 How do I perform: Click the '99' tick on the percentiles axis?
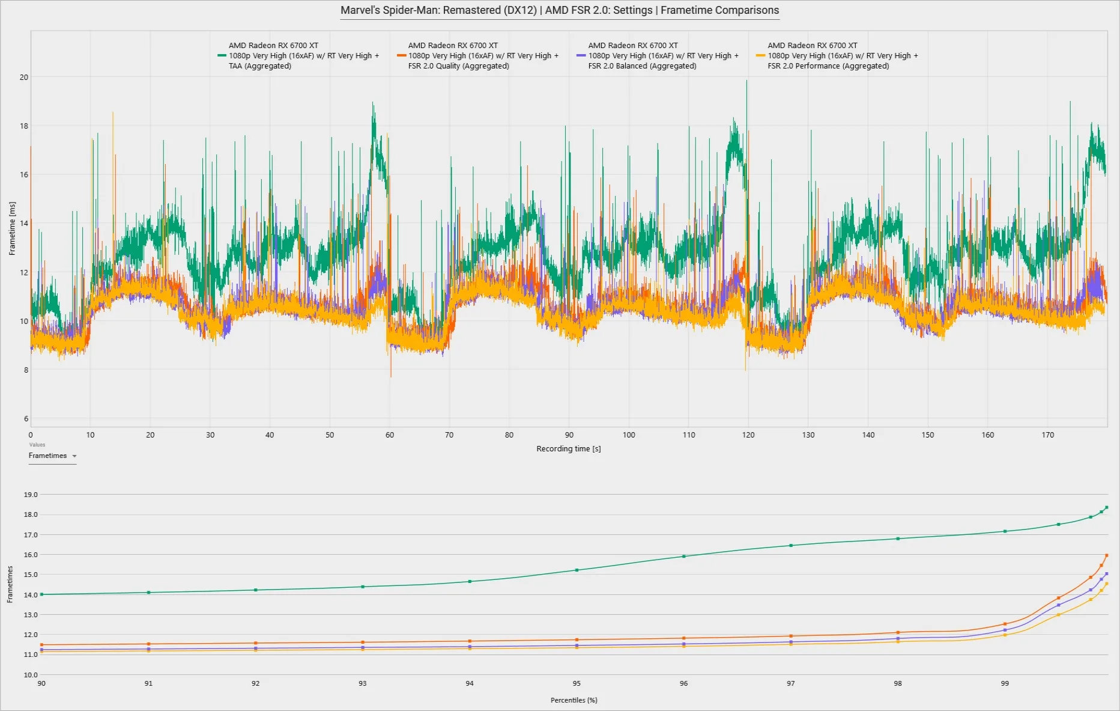1005,684
